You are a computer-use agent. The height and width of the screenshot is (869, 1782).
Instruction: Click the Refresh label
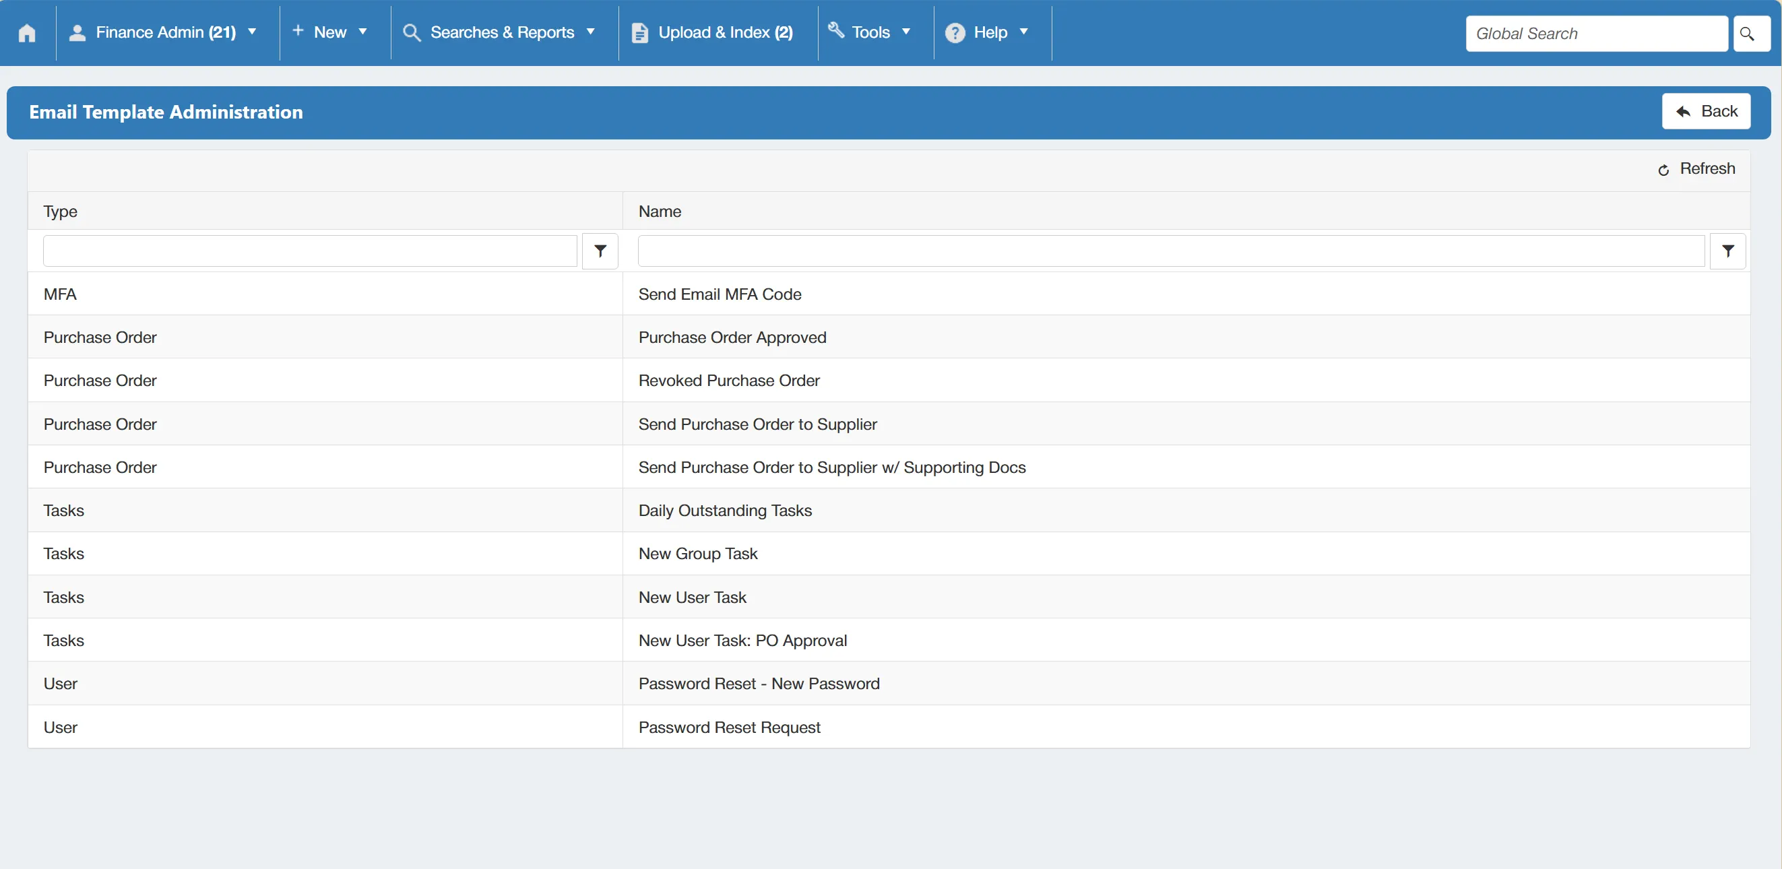1707,169
